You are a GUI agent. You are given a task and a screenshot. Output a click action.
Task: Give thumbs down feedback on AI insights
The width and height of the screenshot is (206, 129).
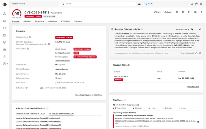pos(200,53)
